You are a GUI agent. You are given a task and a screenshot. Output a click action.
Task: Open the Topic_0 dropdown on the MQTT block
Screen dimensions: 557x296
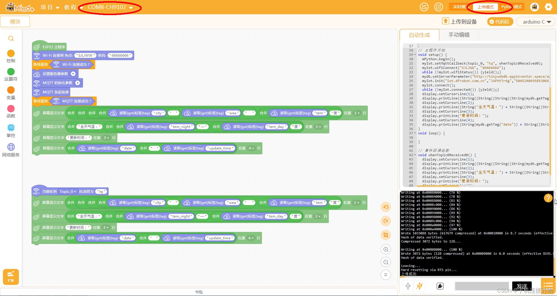68,192
